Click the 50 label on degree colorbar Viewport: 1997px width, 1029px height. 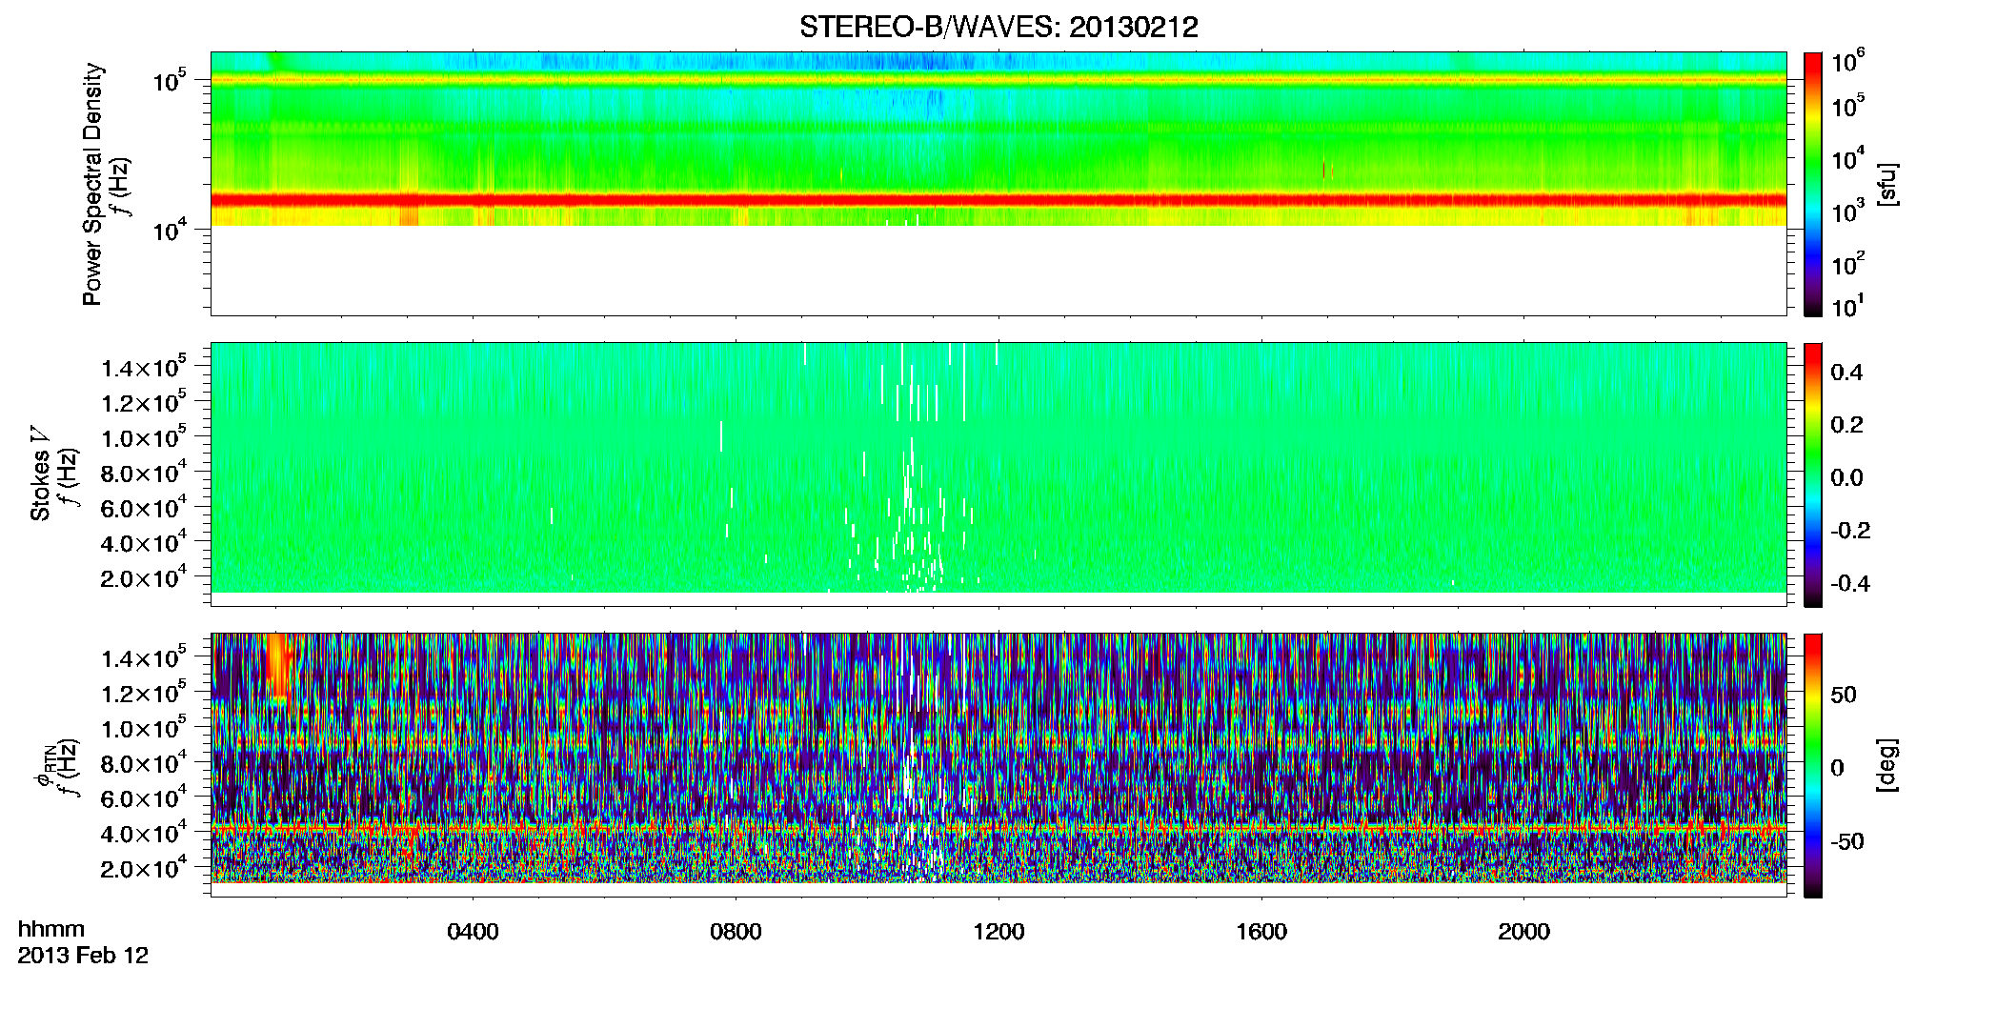pos(1844,695)
